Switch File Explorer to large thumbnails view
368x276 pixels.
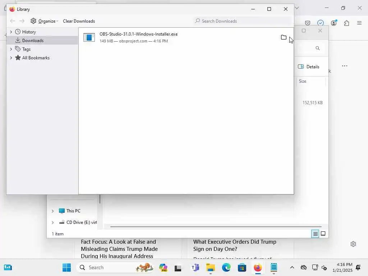(x=323, y=234)
